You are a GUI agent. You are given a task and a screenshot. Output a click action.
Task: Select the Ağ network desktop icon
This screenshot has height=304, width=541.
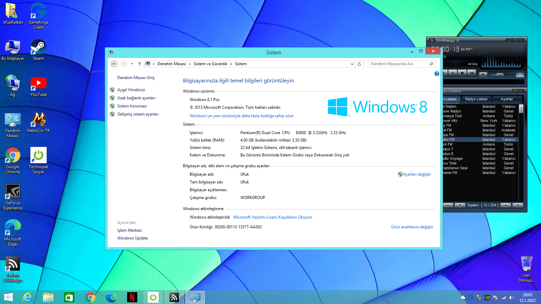click(x=13, y=86)
